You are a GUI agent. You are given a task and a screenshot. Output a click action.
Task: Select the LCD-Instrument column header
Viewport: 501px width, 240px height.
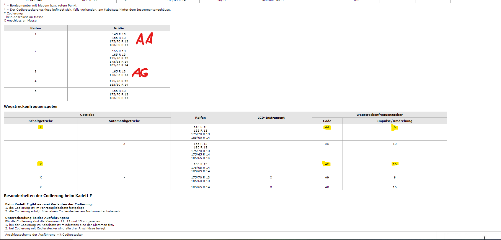click(x=271, y=117)
